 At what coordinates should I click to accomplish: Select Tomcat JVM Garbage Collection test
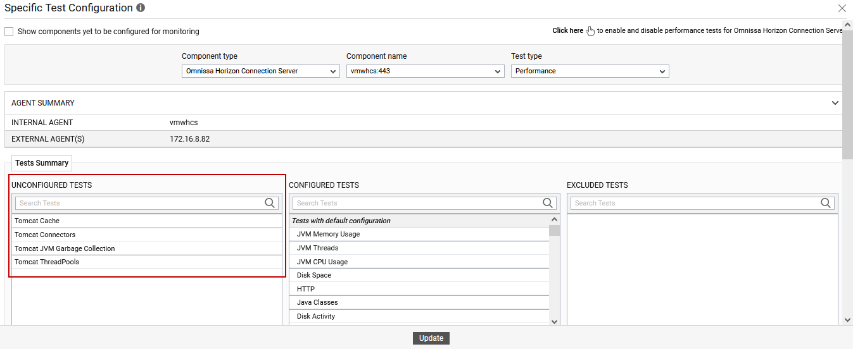(x=147, y=248)
